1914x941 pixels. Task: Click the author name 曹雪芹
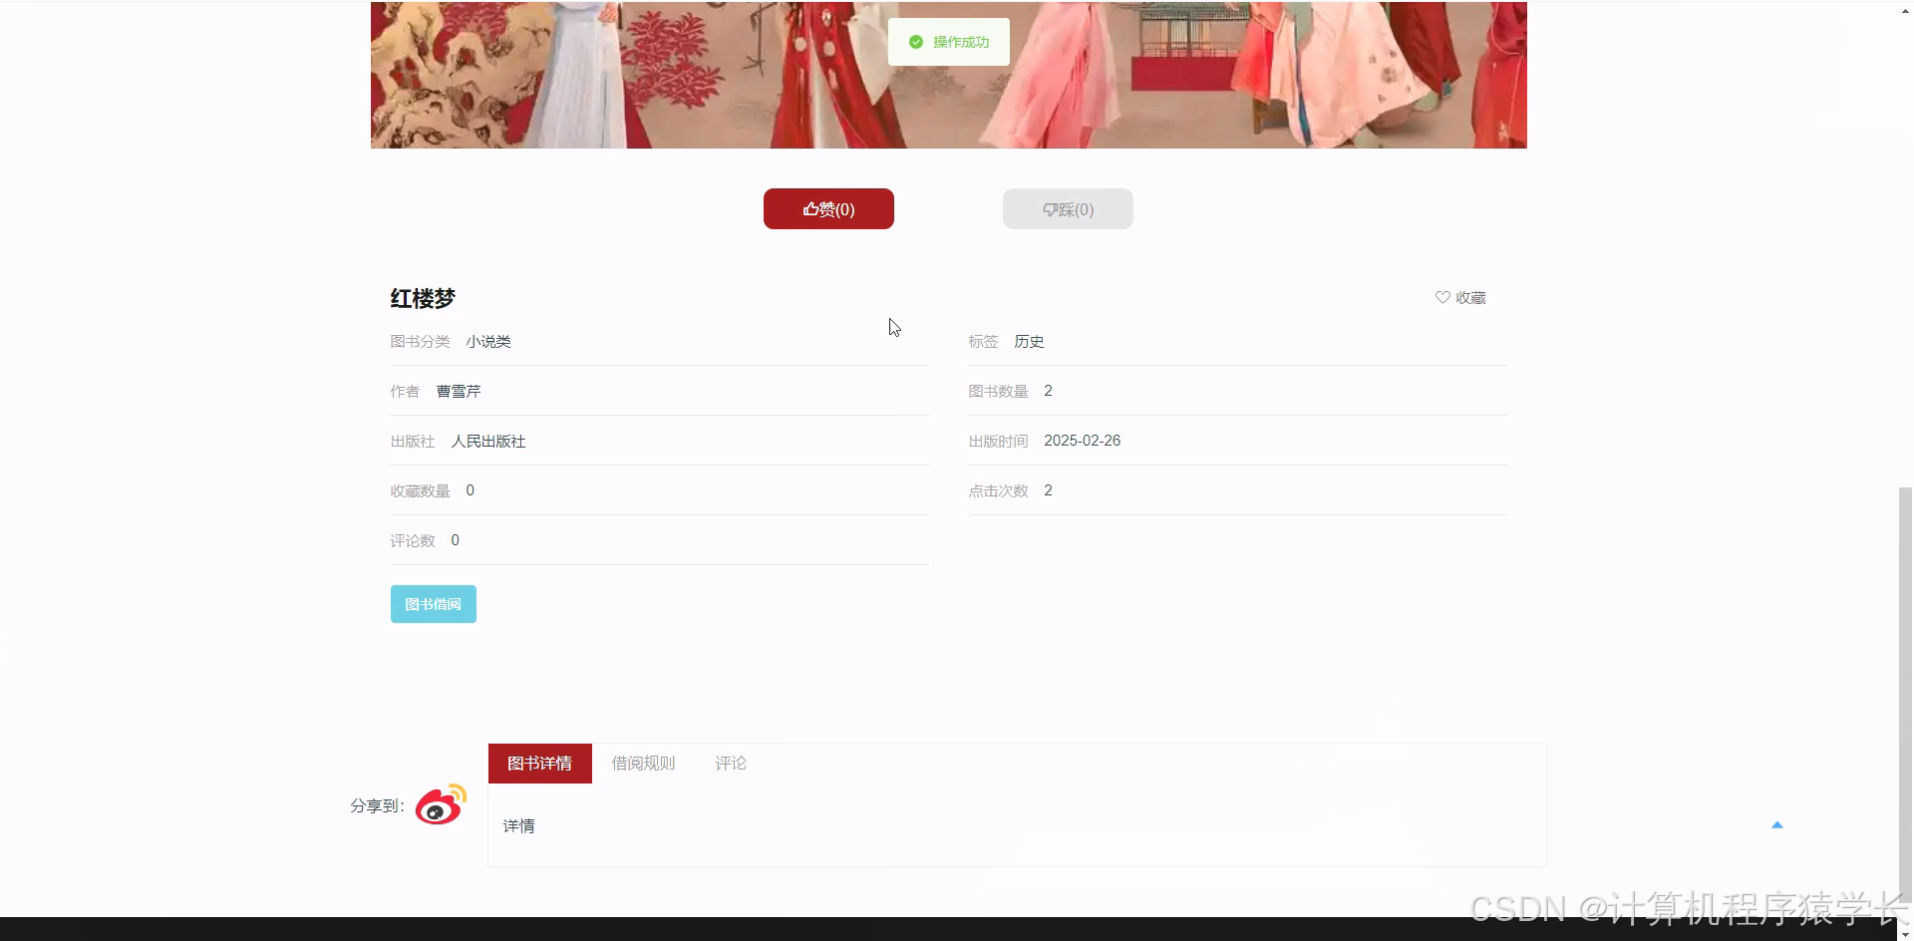pyautogui.click(x=459, y=392)
